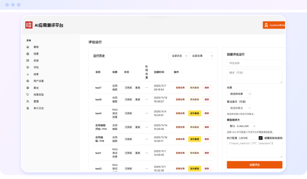
Task: Expand the 请选择场景 dropdown in the form
Action: click(239, 94)
